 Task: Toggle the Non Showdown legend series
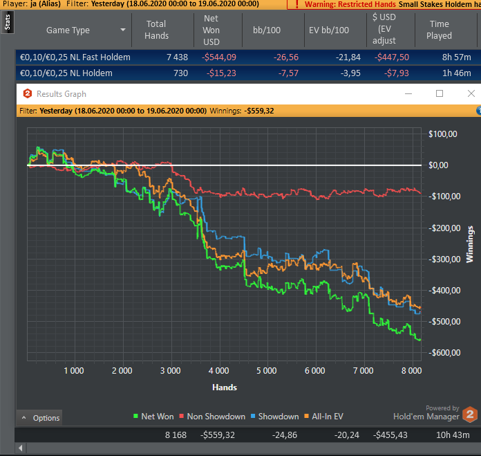tap(212, 417)
